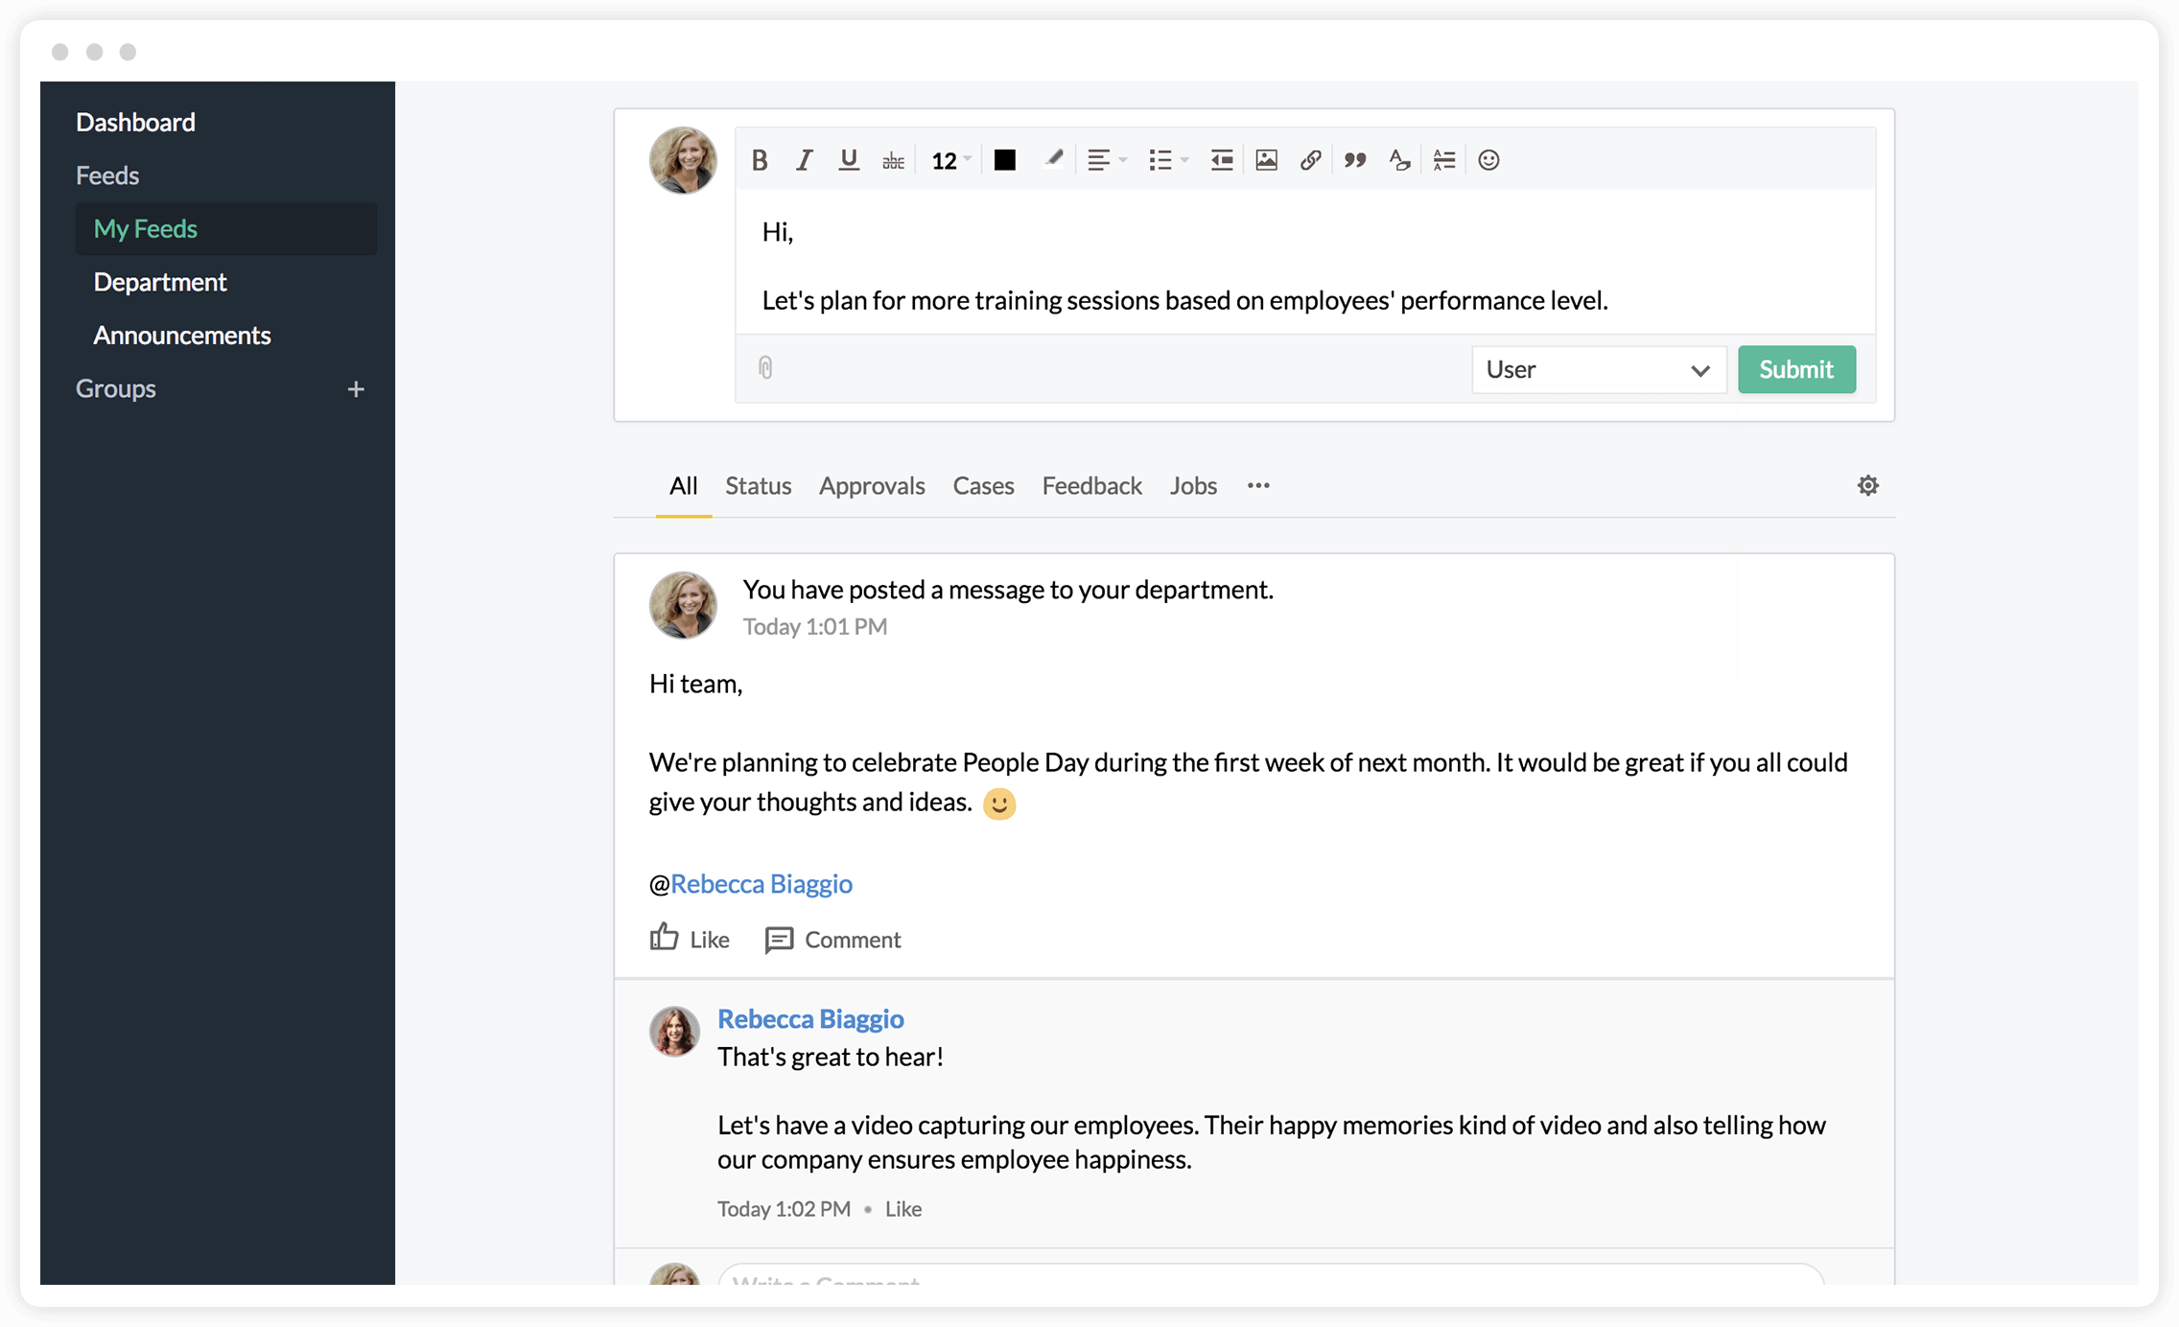2179x1327 pixels.
Task: Expand the User audience dropdown
Action: [x=1598, y=370]
